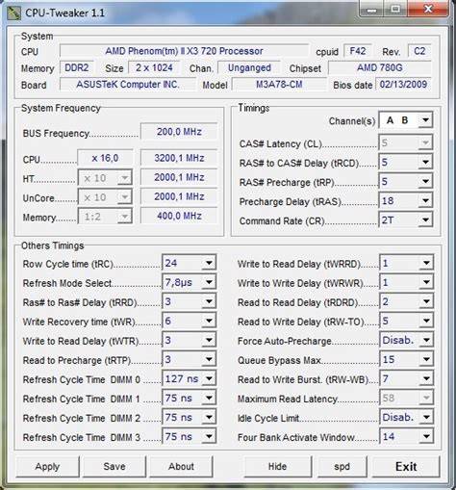
Task: Click the BUS Frequency 200,0 MHz field
Action: (179, 132)
